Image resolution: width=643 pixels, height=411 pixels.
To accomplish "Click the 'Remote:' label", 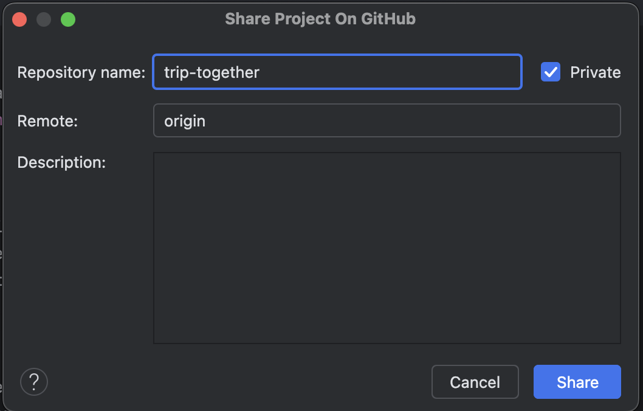I will (x=48, y=121).
